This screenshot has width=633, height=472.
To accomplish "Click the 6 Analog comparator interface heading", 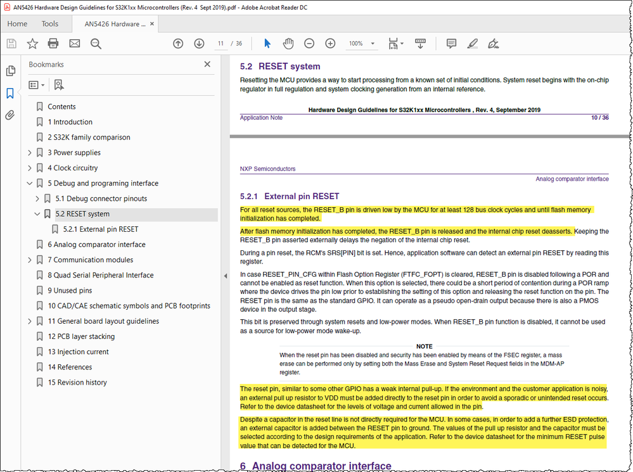I will coord(316,466).
